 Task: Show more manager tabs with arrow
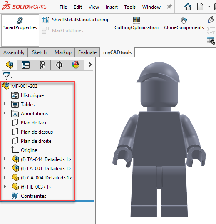[x=90, y=65]
